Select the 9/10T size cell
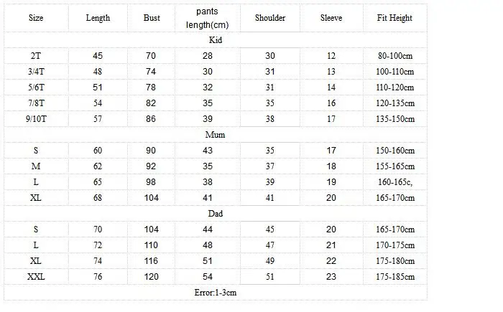 (x=36, y=119)
